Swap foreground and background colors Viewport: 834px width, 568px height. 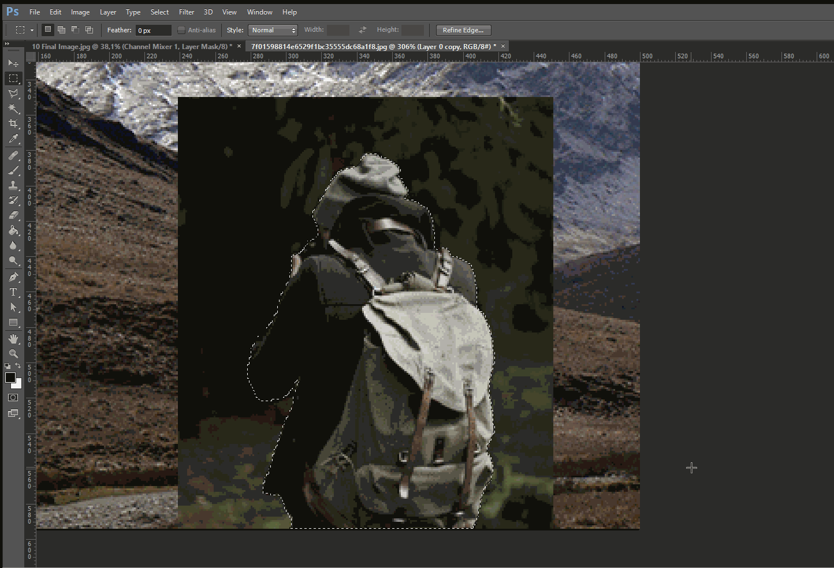pyautogui.click(x=18, y=366)
